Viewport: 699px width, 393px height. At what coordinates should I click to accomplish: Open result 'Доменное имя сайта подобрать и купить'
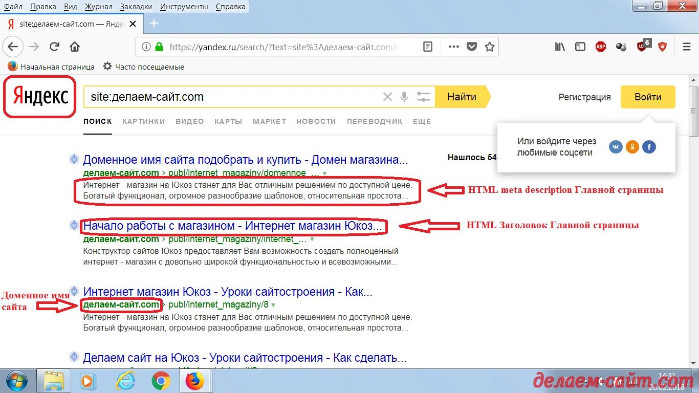[246, 160]
